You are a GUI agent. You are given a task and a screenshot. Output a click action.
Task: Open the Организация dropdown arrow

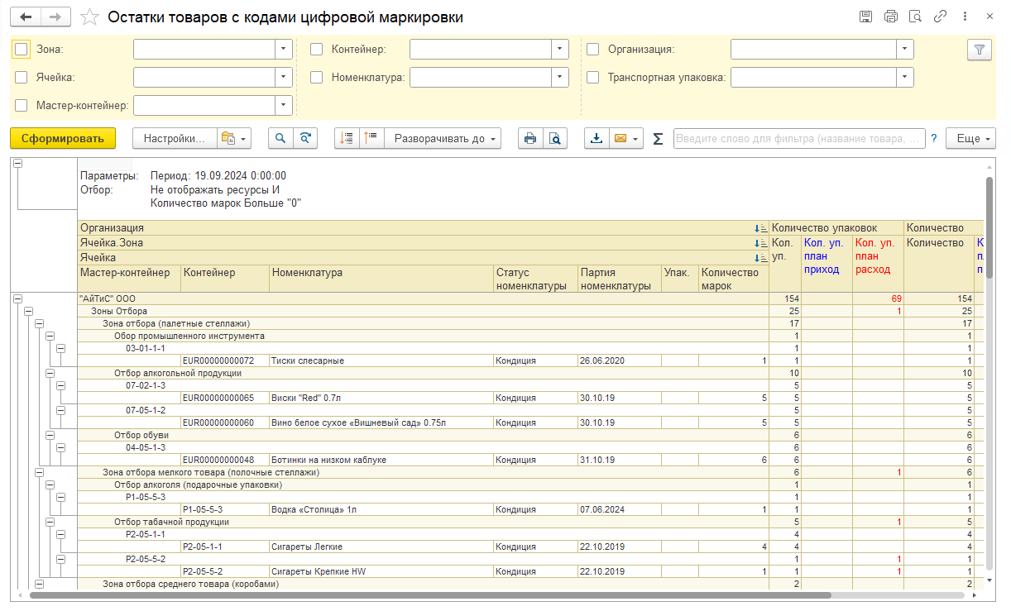(905, 50)
